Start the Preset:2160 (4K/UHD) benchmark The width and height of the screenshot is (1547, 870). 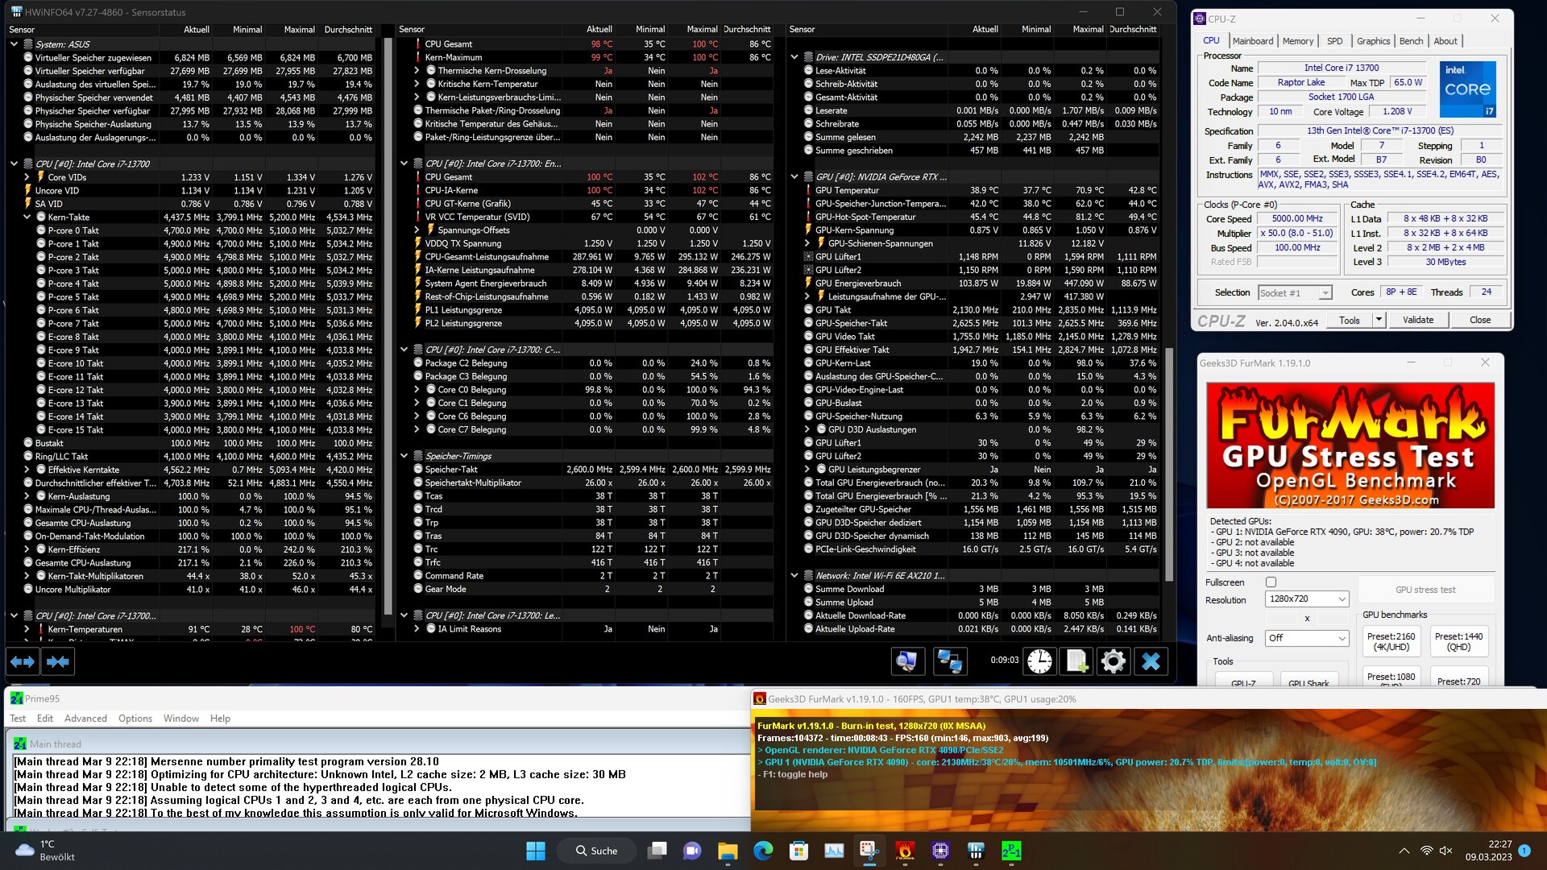click(x=1391, y=642)
